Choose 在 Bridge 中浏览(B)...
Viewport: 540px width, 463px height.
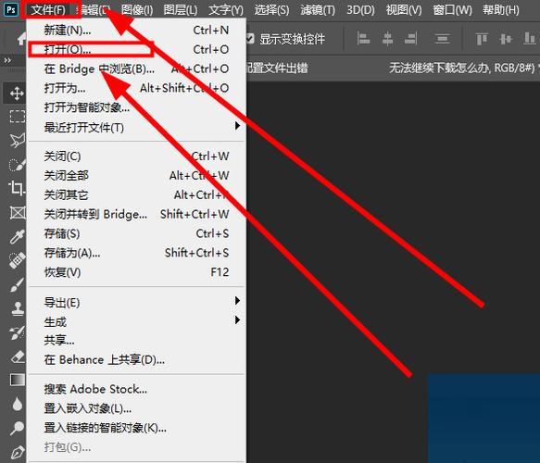[x=136, y=69]
